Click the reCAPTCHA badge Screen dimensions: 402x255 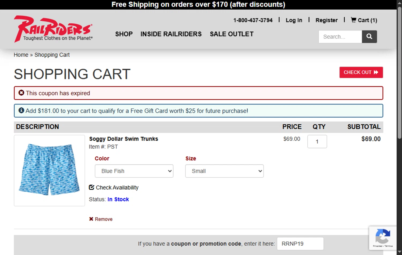(383, 238)
